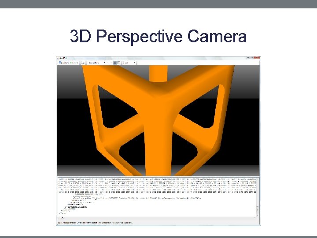Click the second layout icon in toolbar

pos(119,63)
